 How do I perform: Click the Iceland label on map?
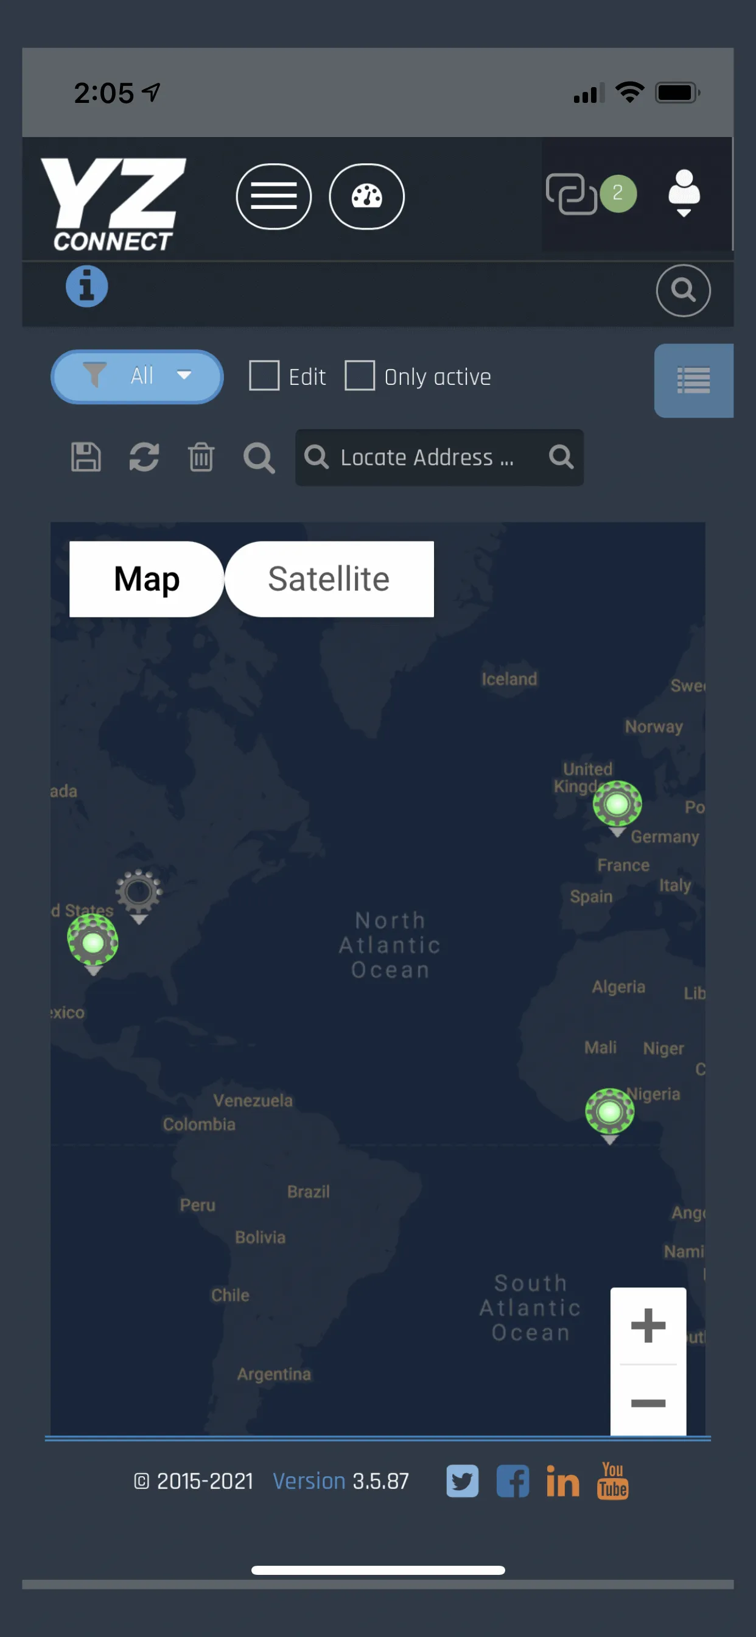(509, 678)
